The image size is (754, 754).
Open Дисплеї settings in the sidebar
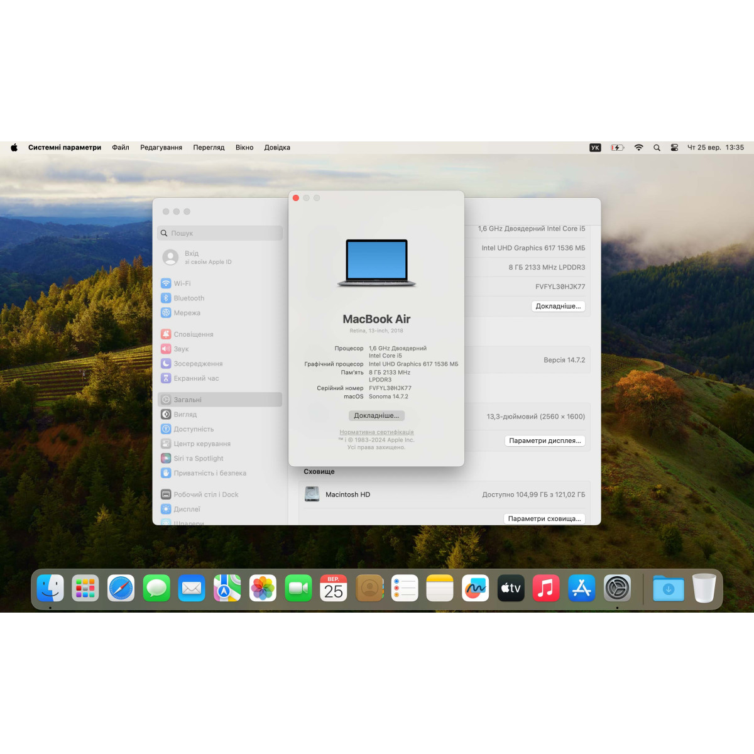pyautogui.click(x=220, y=510)
